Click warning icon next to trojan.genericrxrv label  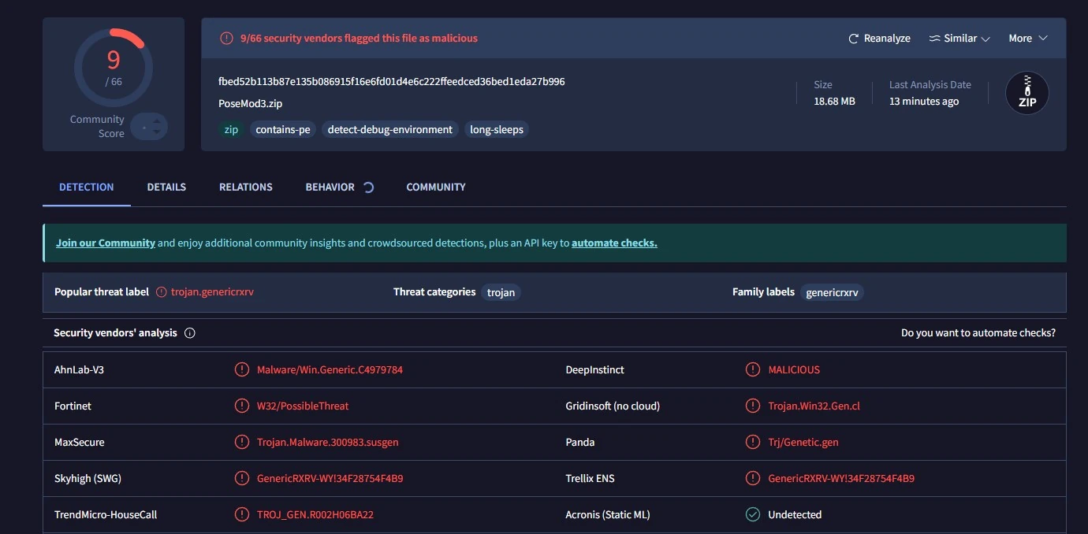(162, 292)
